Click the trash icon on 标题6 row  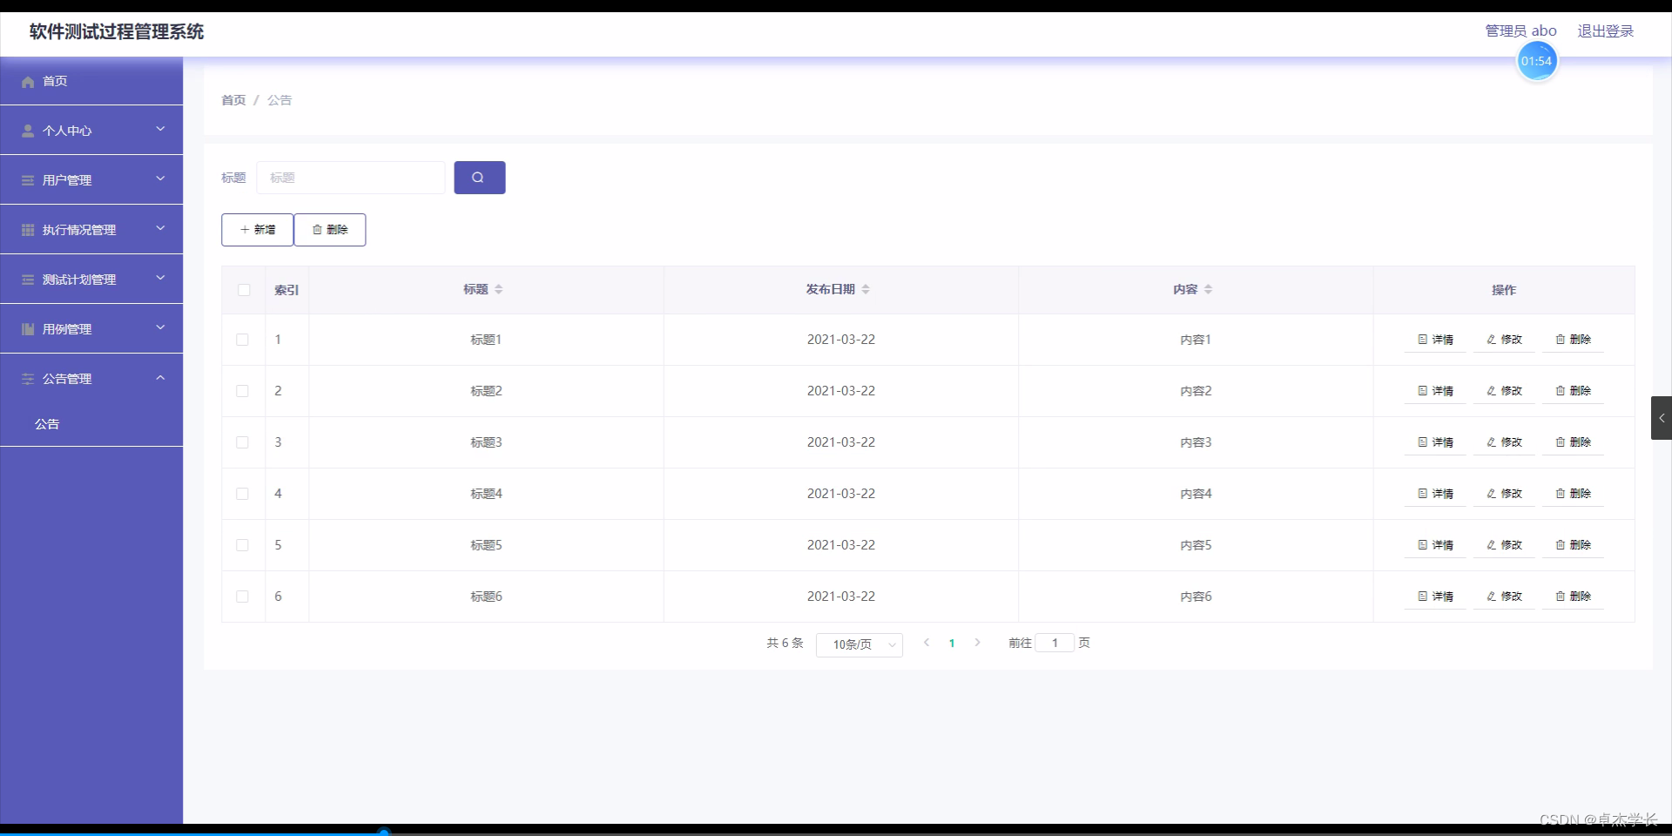click(x=1560, y=597)
